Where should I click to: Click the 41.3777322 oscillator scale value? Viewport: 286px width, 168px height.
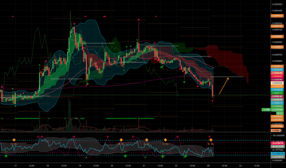coord(278,150)
